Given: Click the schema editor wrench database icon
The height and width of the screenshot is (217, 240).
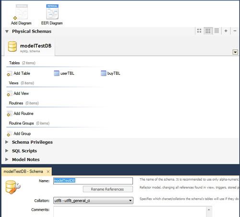Looking at the screenshot, I should pos(13,187).
